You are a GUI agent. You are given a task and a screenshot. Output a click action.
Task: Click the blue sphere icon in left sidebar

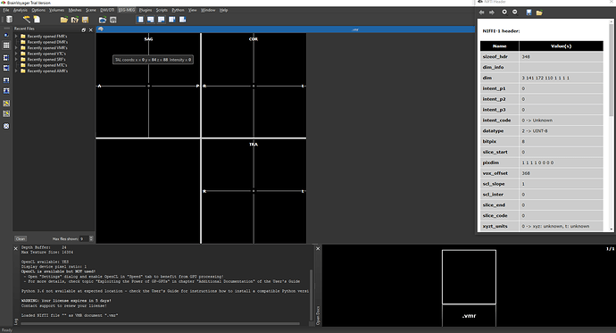coord(6,35)
